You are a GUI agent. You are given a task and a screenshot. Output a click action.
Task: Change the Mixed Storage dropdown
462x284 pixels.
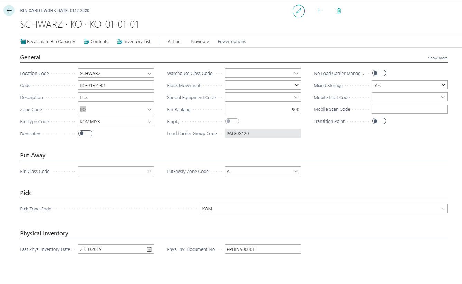coord(410,85)
